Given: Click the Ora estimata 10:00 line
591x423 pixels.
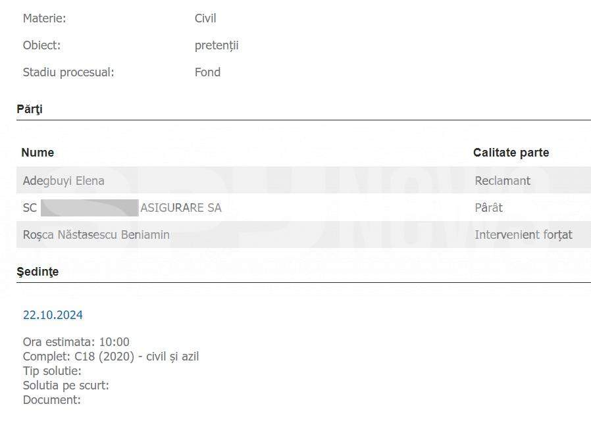Looking at the screenshot, I should (x=76, y=342).
